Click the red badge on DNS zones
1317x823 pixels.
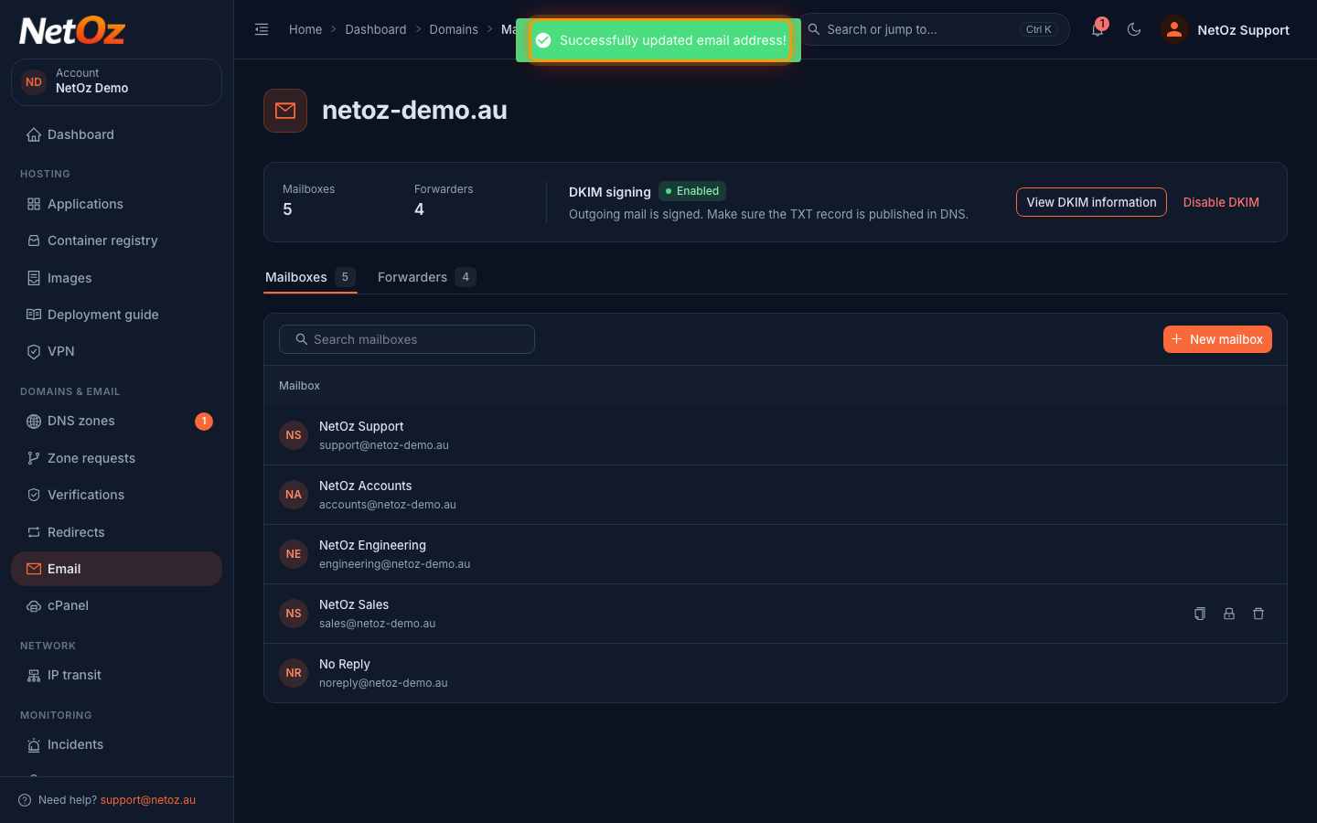point(204,421)
